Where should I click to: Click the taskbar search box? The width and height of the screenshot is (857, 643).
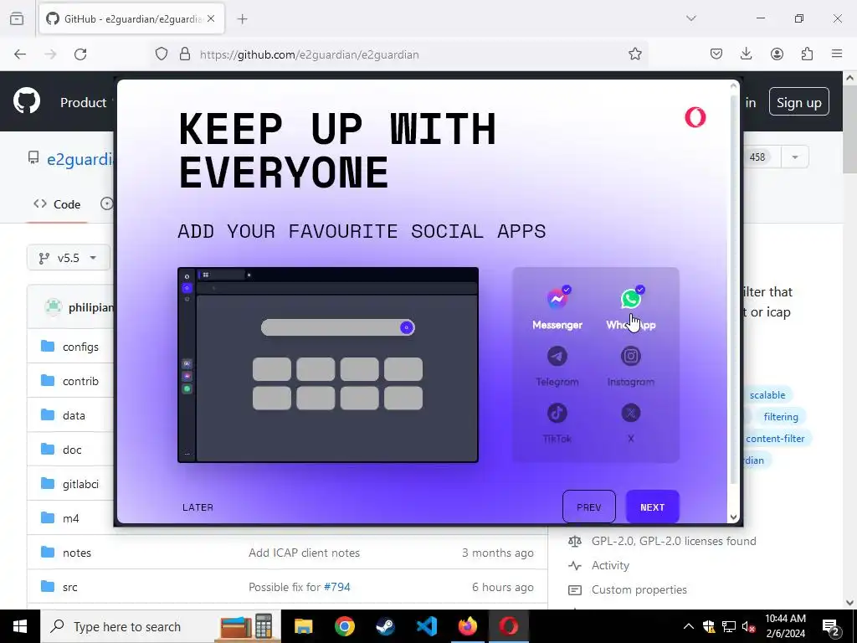point(160,626)
